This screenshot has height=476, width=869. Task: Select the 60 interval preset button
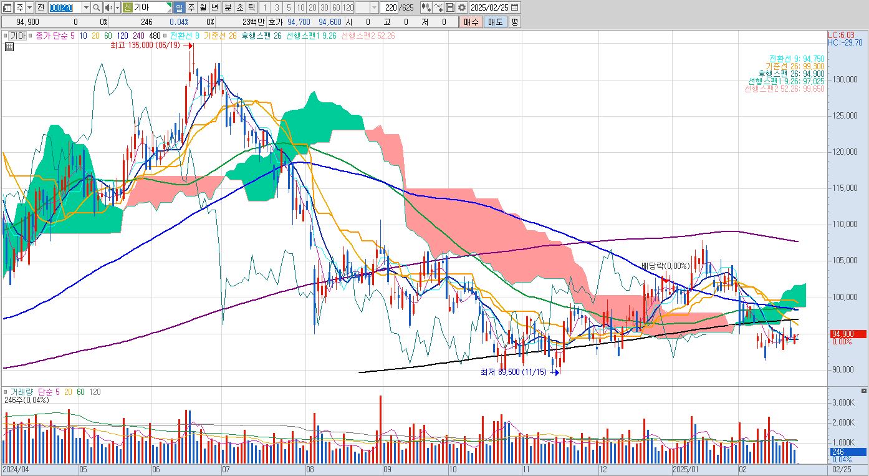tap(336, 7)
